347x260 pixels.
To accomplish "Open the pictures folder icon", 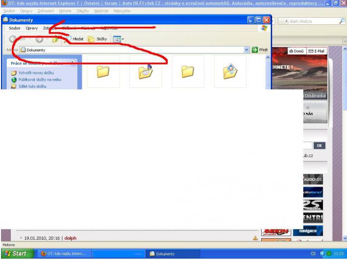I will coord(231,72).
